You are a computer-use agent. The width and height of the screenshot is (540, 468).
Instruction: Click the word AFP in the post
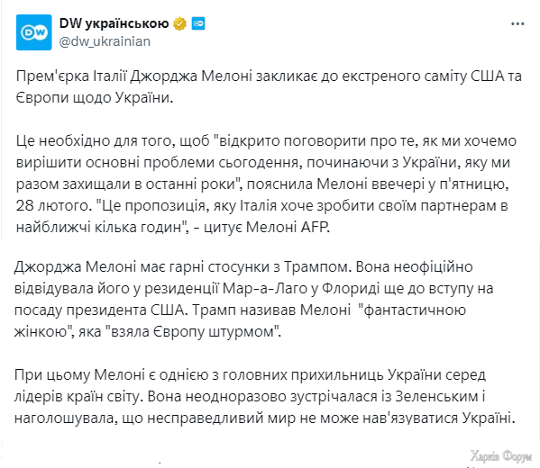[x=316, y=228]
